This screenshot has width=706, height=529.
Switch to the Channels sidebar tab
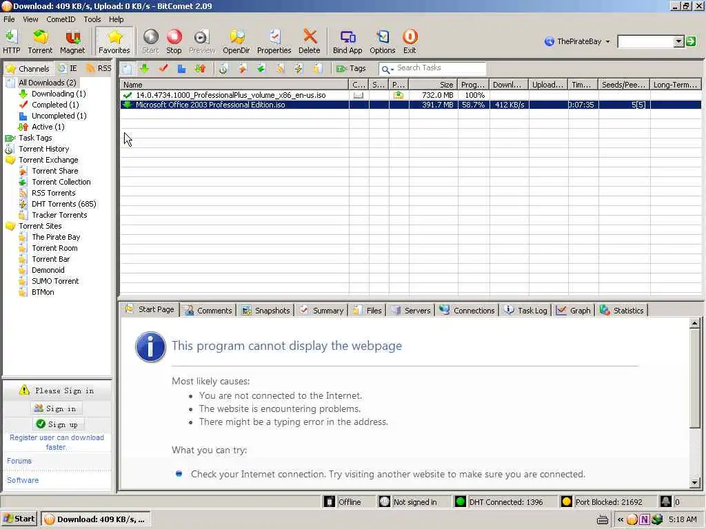(x=28, y=68)
